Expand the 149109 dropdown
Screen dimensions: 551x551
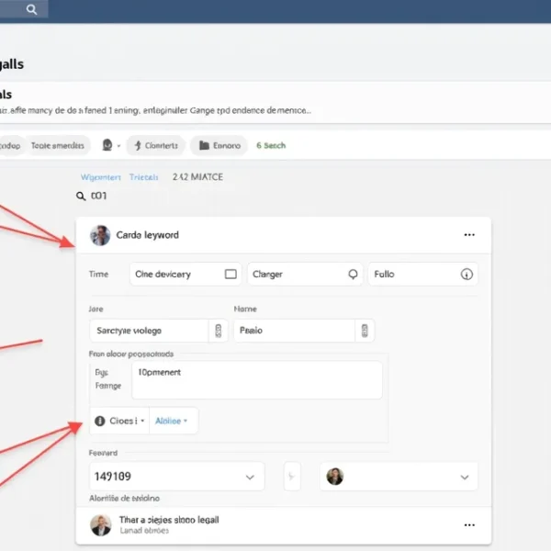(250, 477)
